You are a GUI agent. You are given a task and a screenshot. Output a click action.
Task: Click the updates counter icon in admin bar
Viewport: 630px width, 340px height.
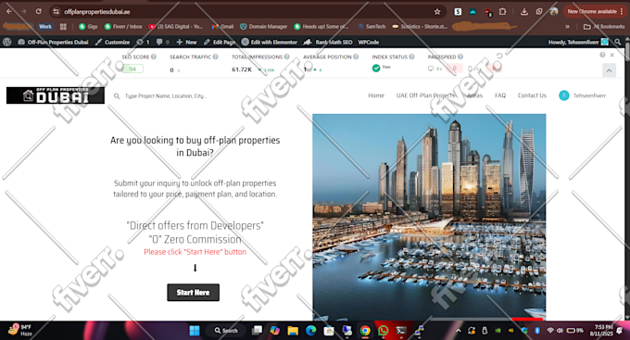coord(143,42)
